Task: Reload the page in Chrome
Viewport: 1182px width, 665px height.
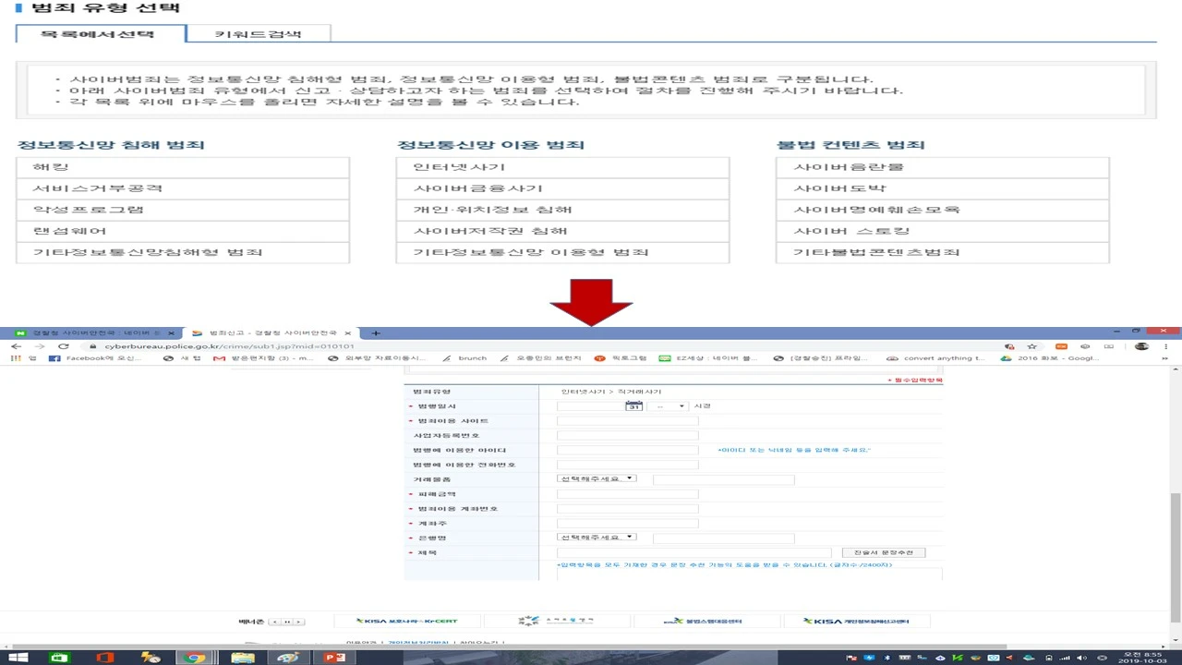Action: pyautogui.click(x=63, y=346)
